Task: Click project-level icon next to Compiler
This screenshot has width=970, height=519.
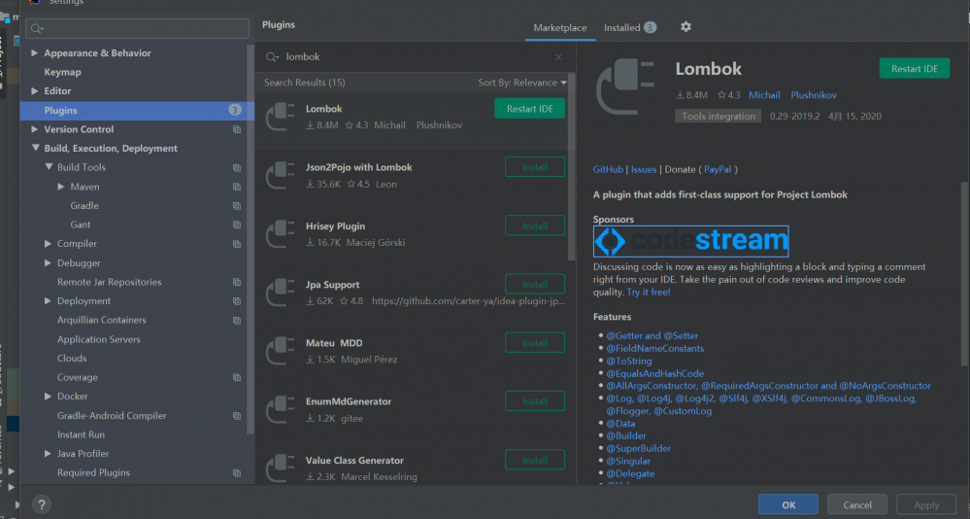Action: coord(236,244)
